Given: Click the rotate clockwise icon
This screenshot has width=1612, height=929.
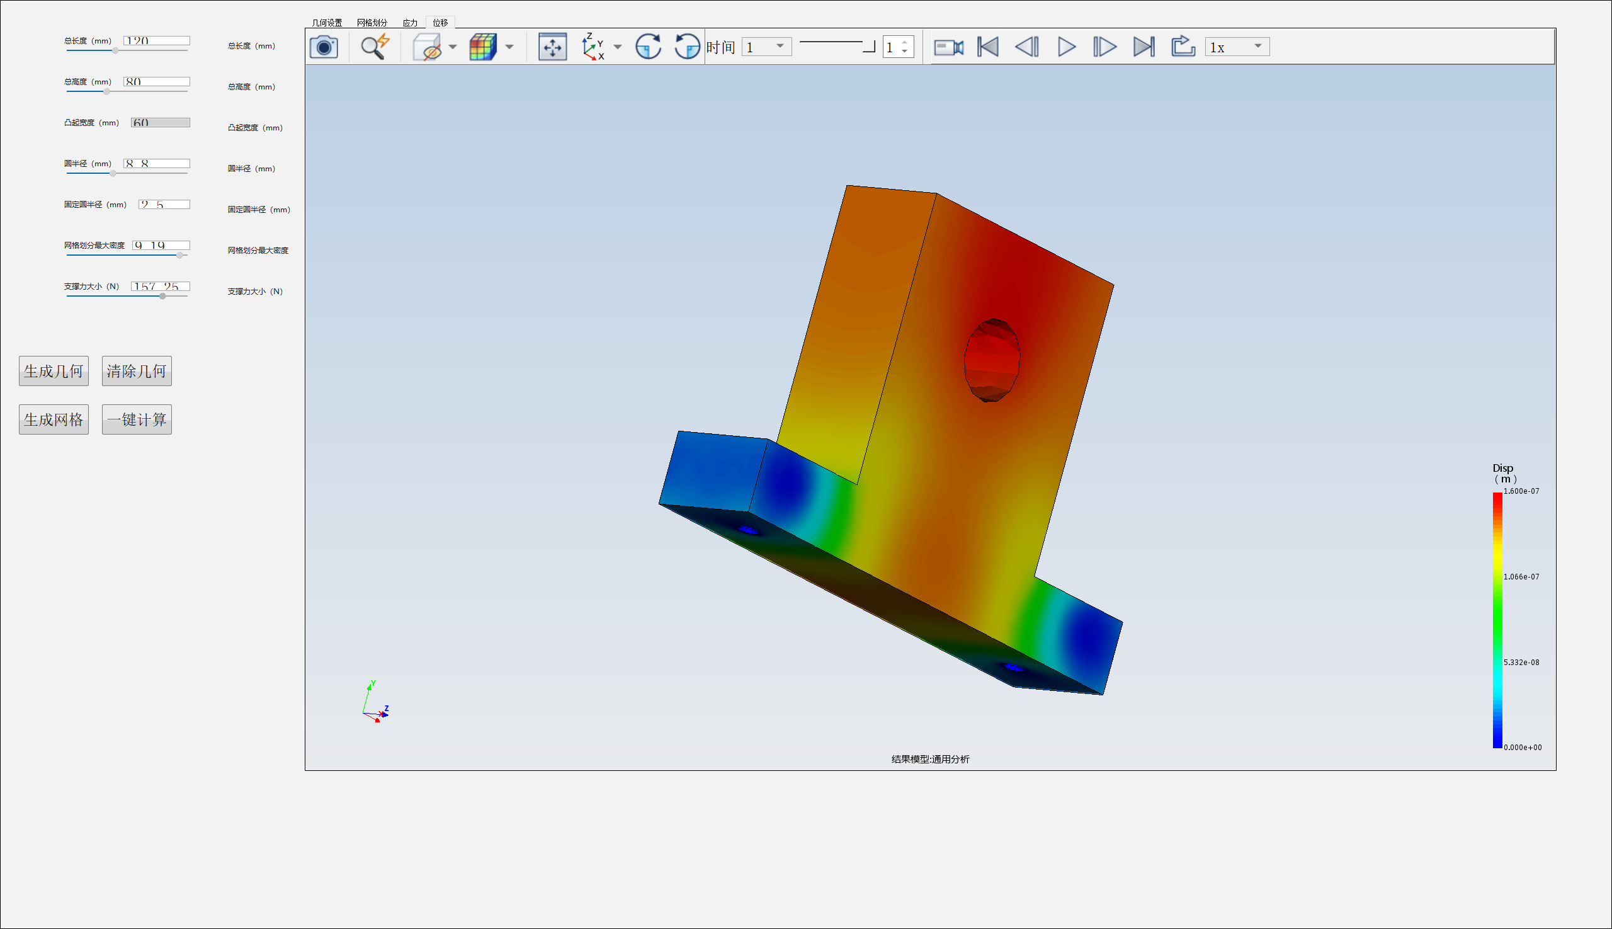Looking at the screenshot, I should click(x=648, y=47).
